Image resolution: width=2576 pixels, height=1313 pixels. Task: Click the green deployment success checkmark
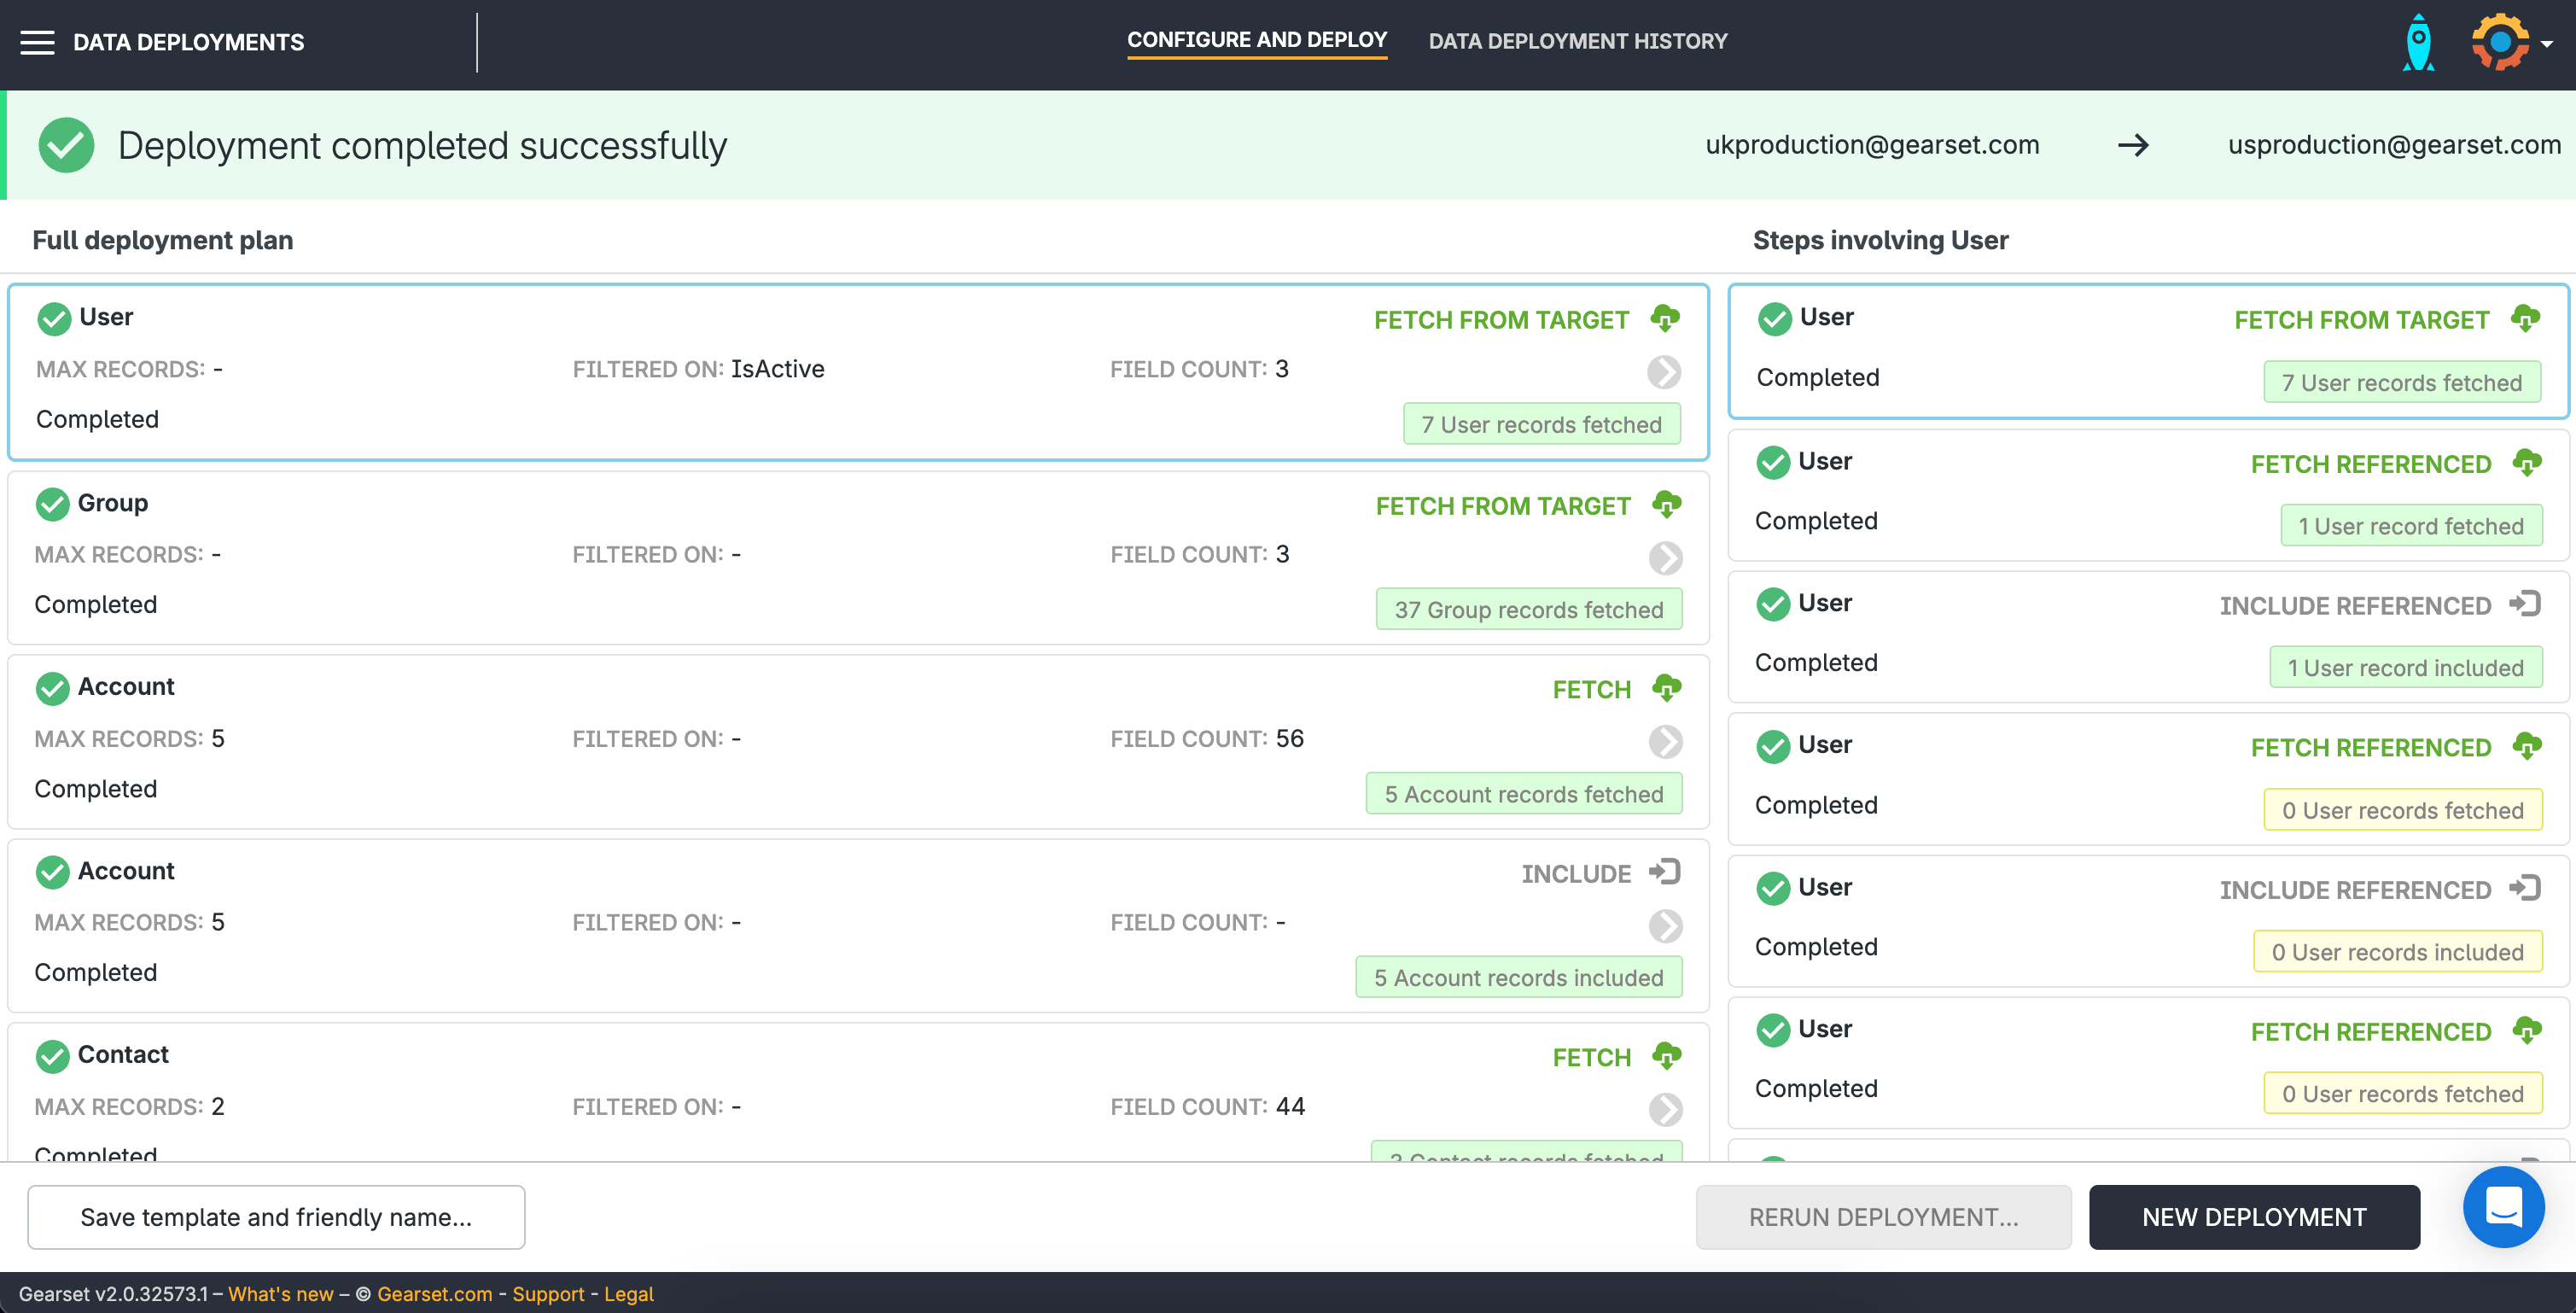coord(66,145)
